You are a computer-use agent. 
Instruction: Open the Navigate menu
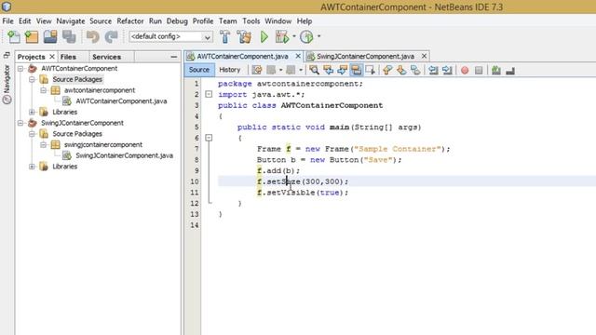(x=71, y=21)
